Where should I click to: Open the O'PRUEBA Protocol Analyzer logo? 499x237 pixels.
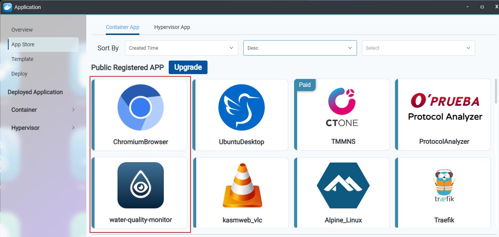(445, 107)
